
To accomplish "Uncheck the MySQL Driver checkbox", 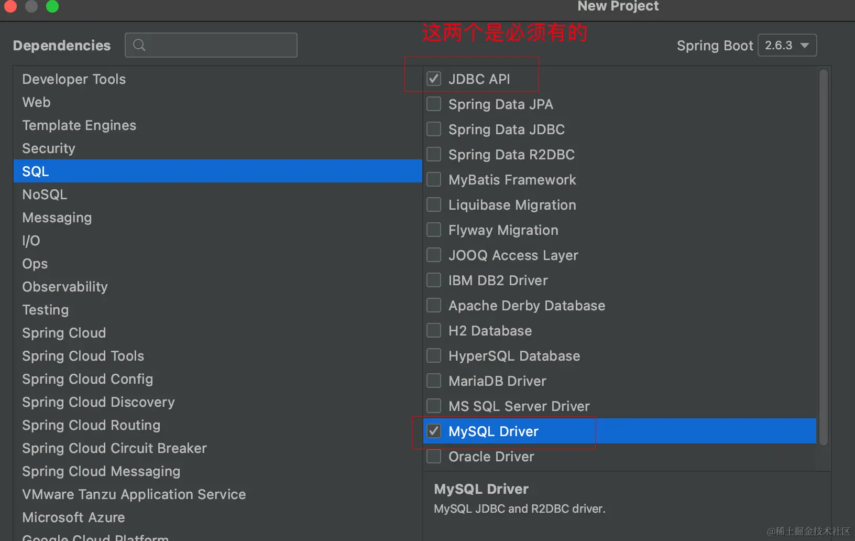I will [434, 431].
